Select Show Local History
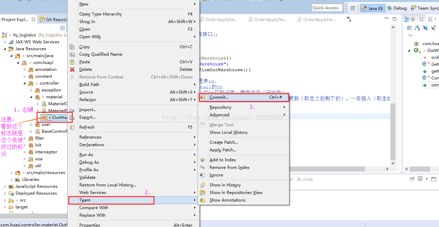The height and width of the screenshot is (227, 439). (x=243, y=132)
